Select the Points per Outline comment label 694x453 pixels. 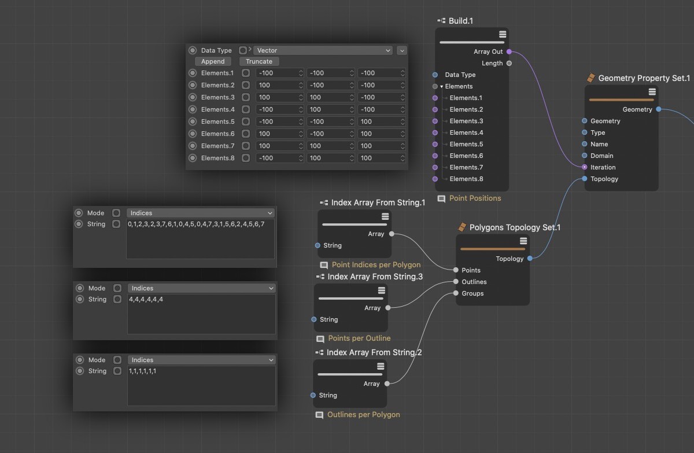(x=359, y=338)
